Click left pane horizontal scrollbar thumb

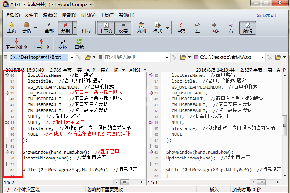125,182
